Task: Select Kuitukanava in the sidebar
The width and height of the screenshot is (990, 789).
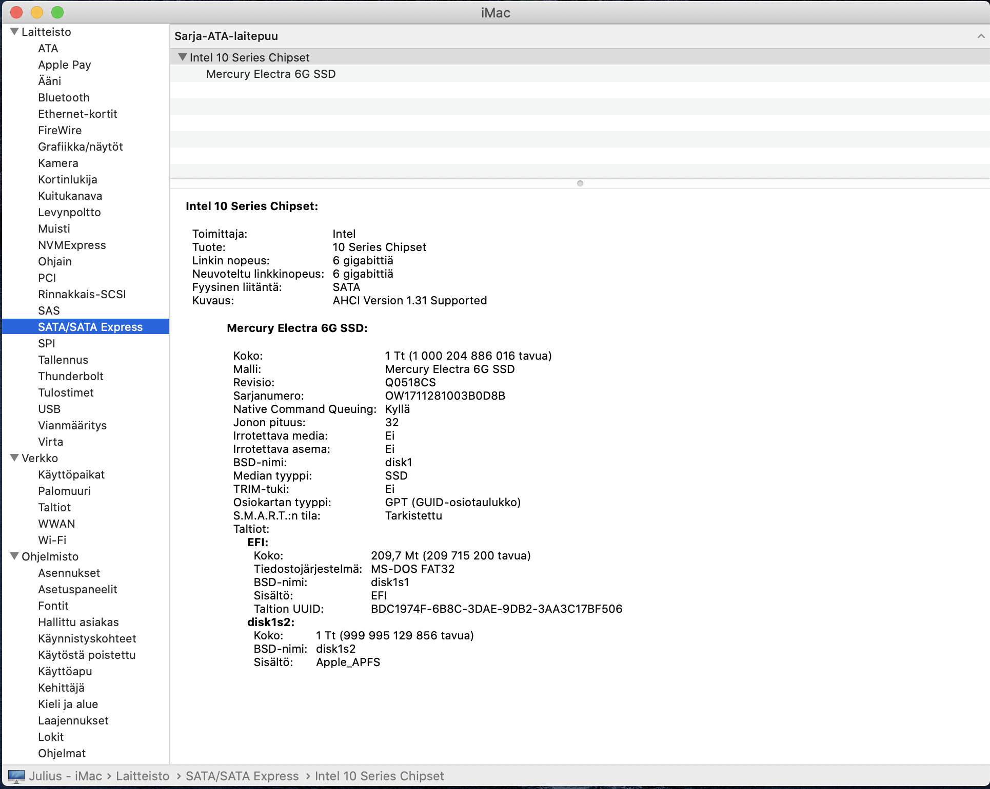Action: (x=70, y=196)
